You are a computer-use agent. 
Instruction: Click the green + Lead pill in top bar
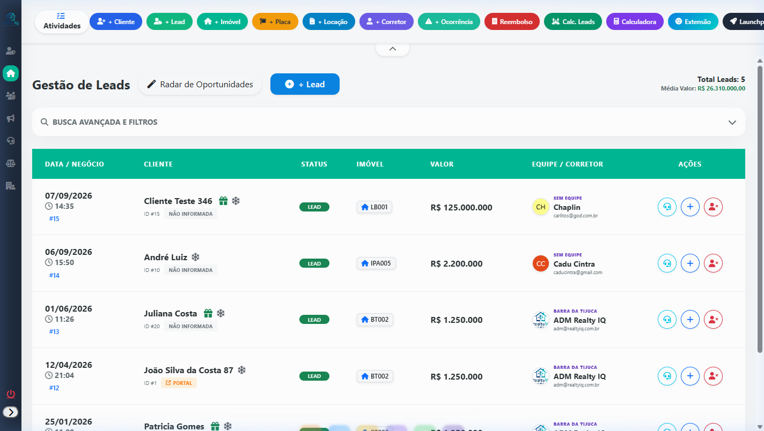tap(170, 22)
